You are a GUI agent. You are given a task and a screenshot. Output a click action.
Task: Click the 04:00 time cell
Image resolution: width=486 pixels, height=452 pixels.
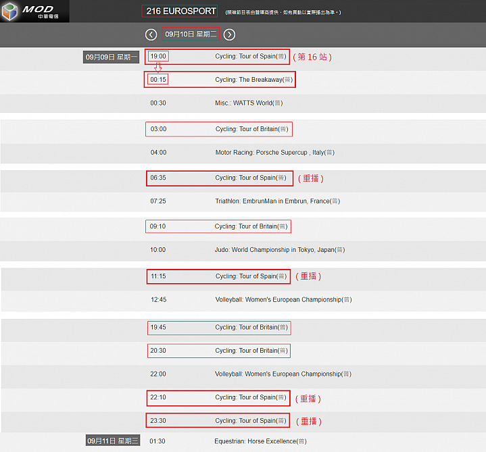(x=158, y=153)
